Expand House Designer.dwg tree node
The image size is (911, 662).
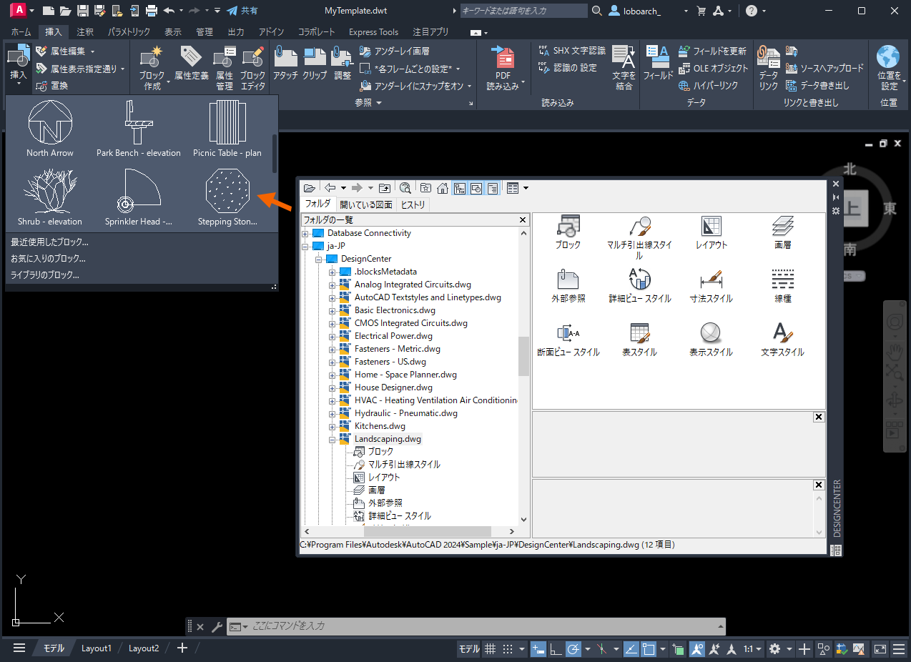pos(333,387)
